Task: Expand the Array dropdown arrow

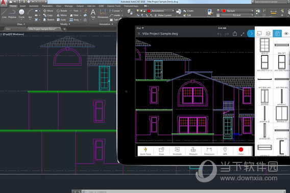Action: (81, 20)
